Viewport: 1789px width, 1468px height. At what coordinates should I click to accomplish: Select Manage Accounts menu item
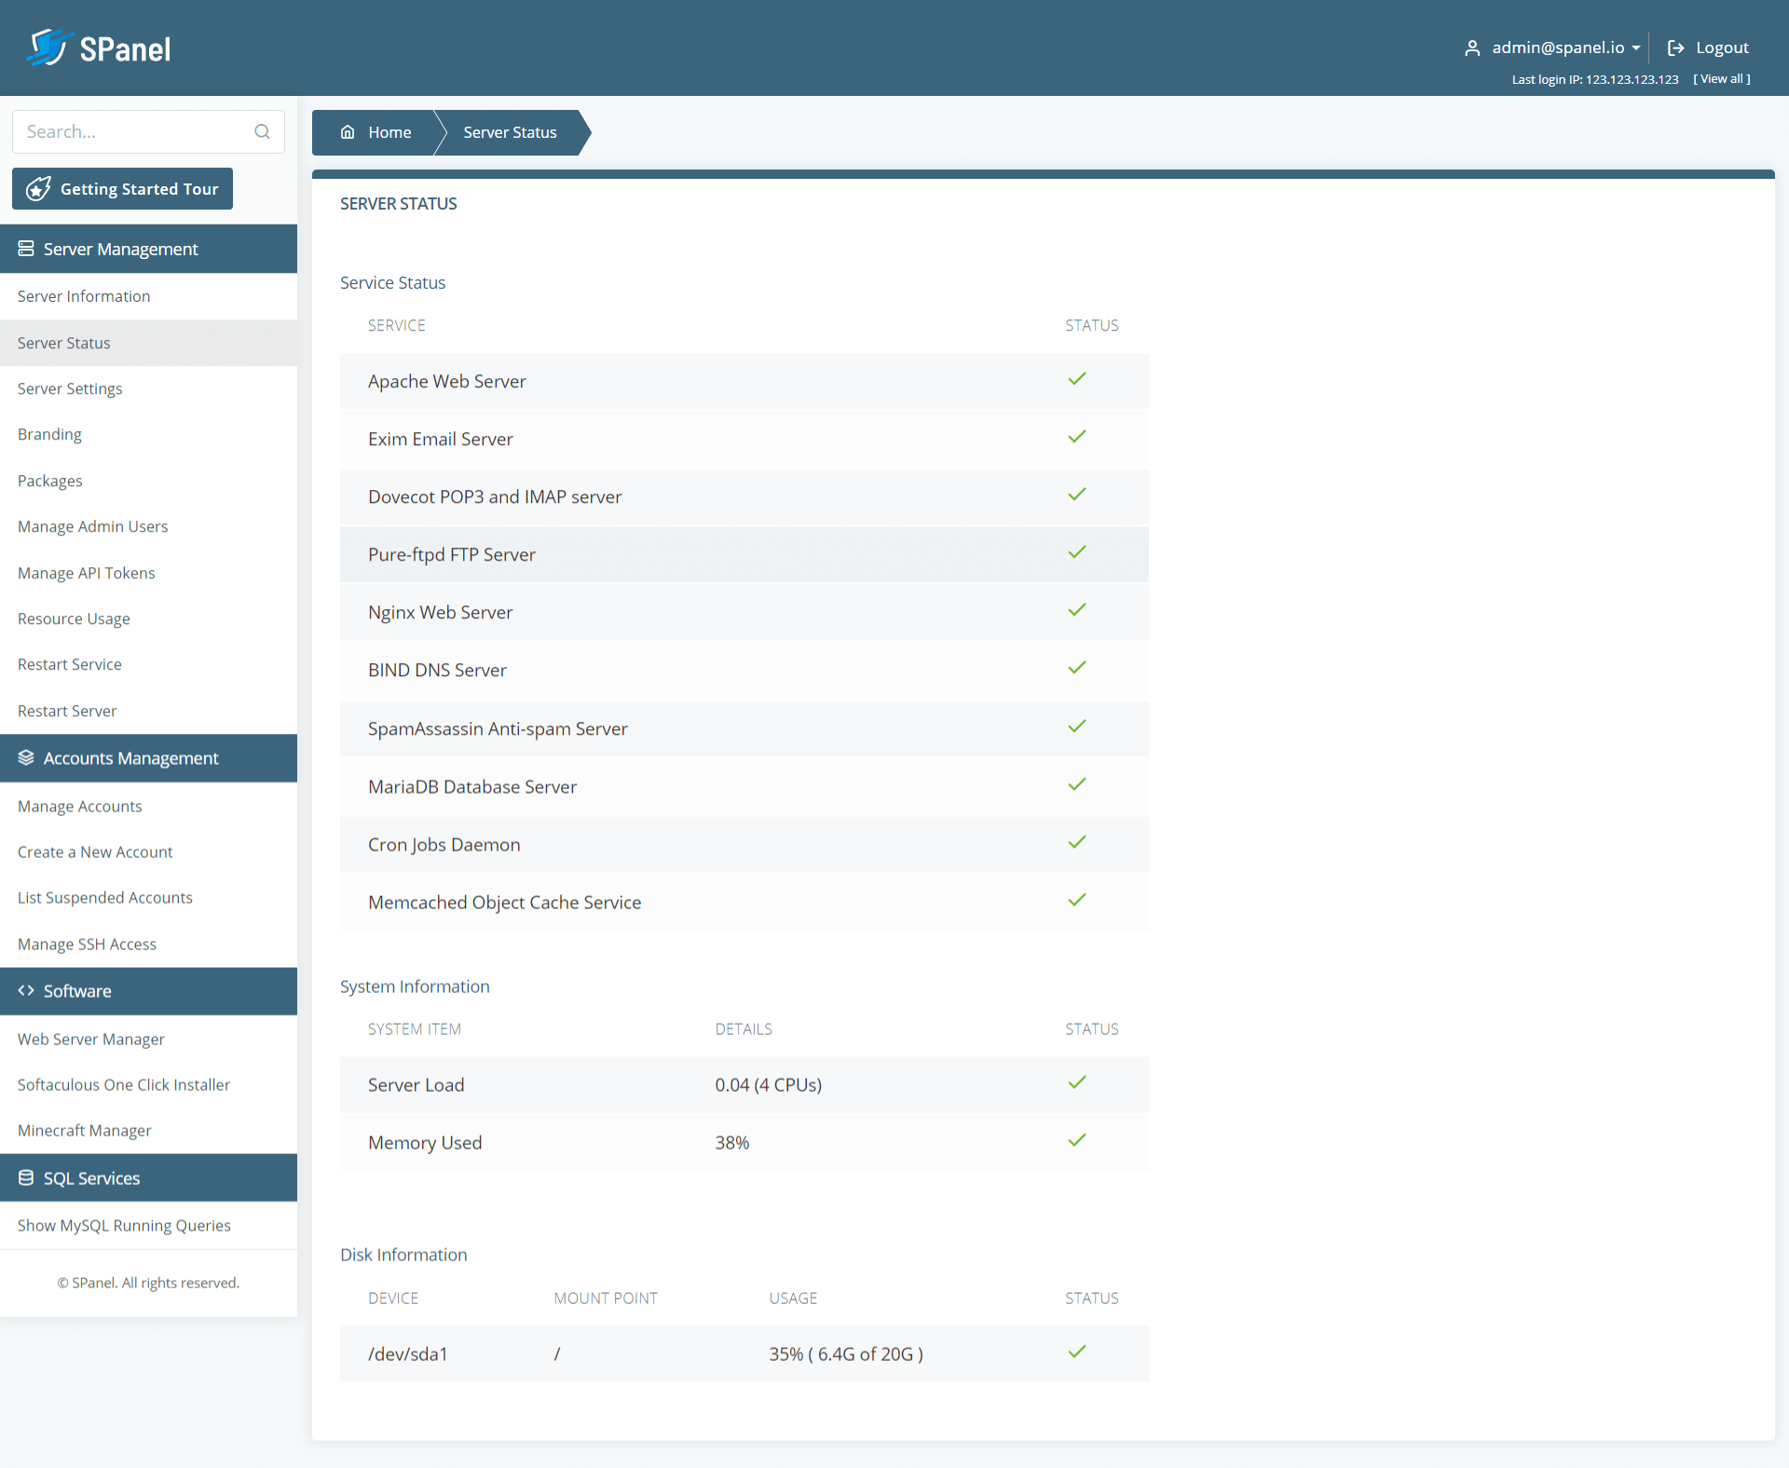pos(79,806)
